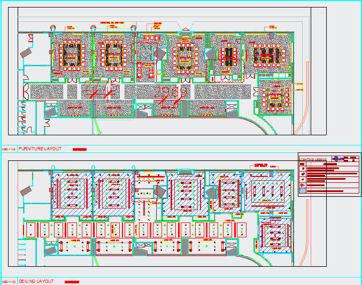Click the red scale bar beside FURNITURE LAYOUT

pyautogui.click(x=79, y=150)
